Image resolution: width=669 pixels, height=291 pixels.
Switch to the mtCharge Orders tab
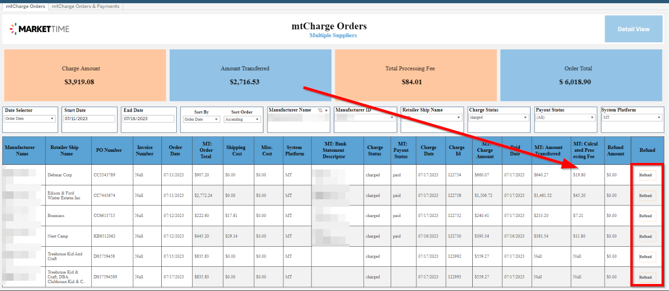click(25, 7)
